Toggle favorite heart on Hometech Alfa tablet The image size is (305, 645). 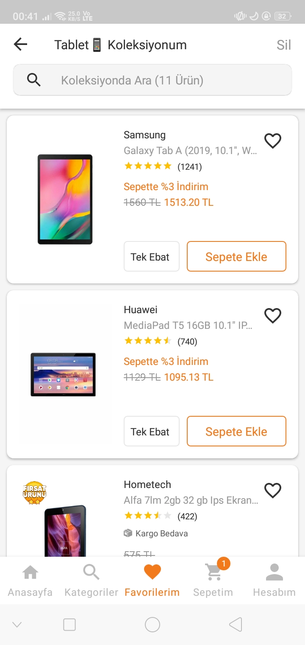[273, 490]
